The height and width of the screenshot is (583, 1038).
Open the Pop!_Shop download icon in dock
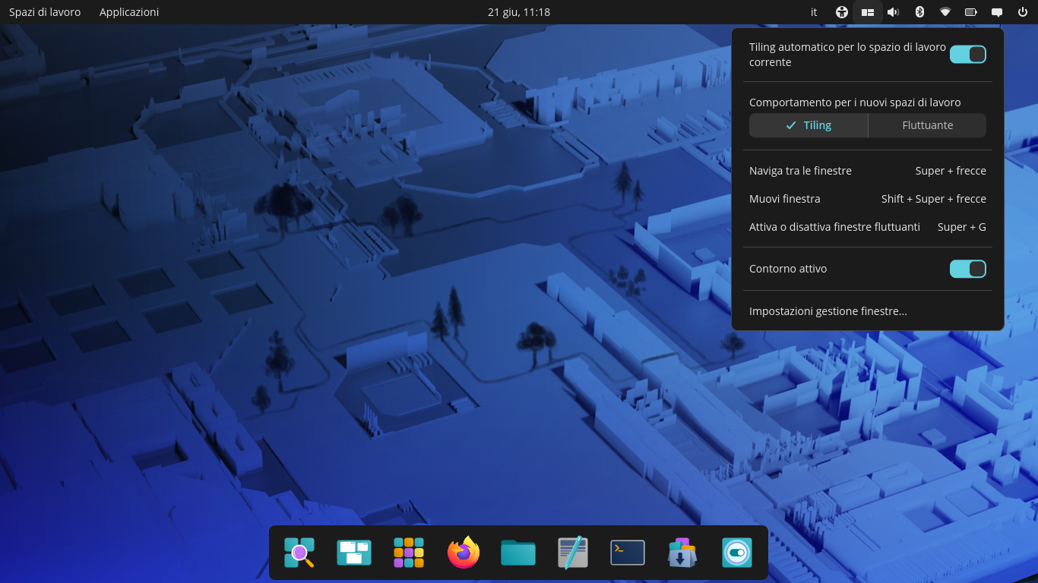(682, 553)
